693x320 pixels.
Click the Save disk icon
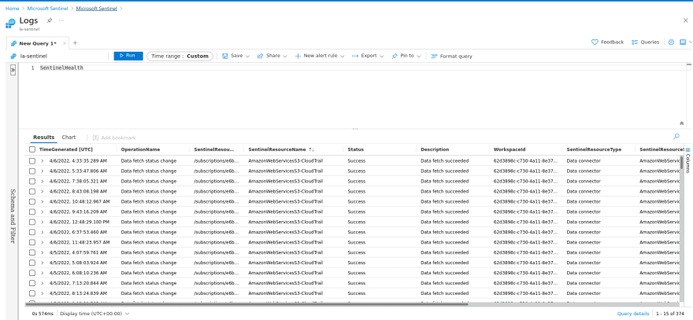(x=224, y=56)
